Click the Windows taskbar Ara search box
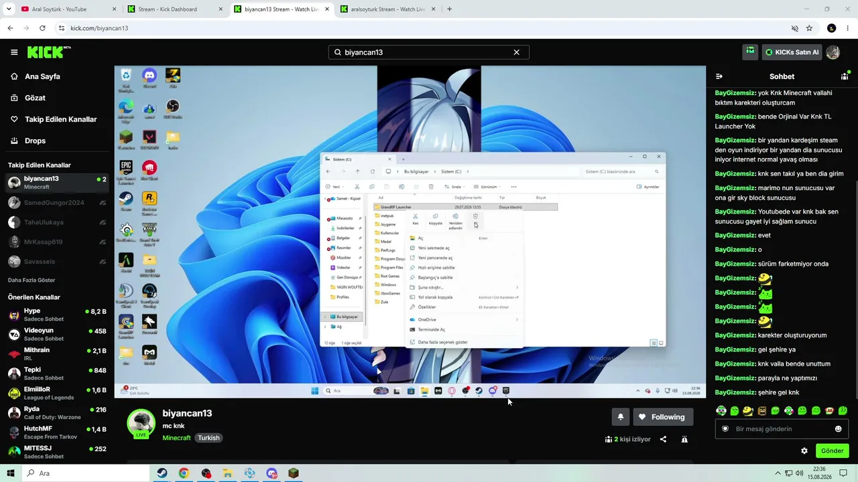Viewport: 858px width, 482px height. tap(86, 473)
